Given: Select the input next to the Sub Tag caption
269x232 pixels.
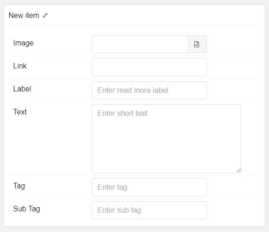Looking at the screenshot, I should coord(149,210).
